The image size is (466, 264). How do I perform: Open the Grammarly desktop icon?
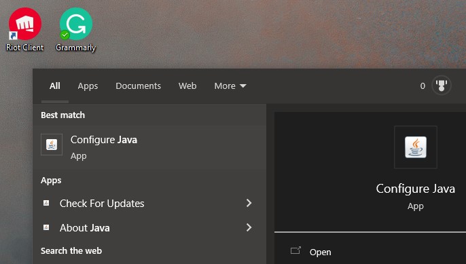76,29
